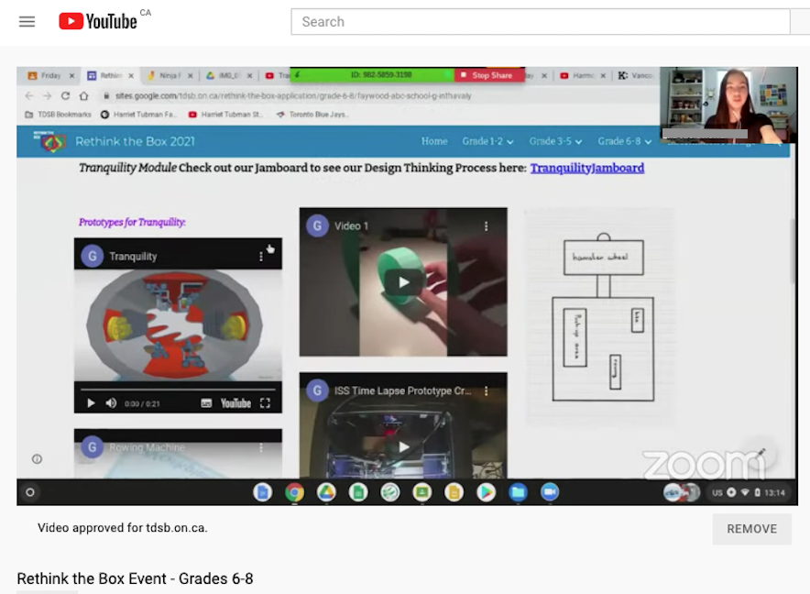Click the site info icon at bottom-left
810x594 pixels.
[38, 459]
